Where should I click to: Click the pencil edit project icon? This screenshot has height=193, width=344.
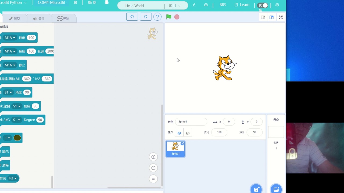(x=194, y=5)
